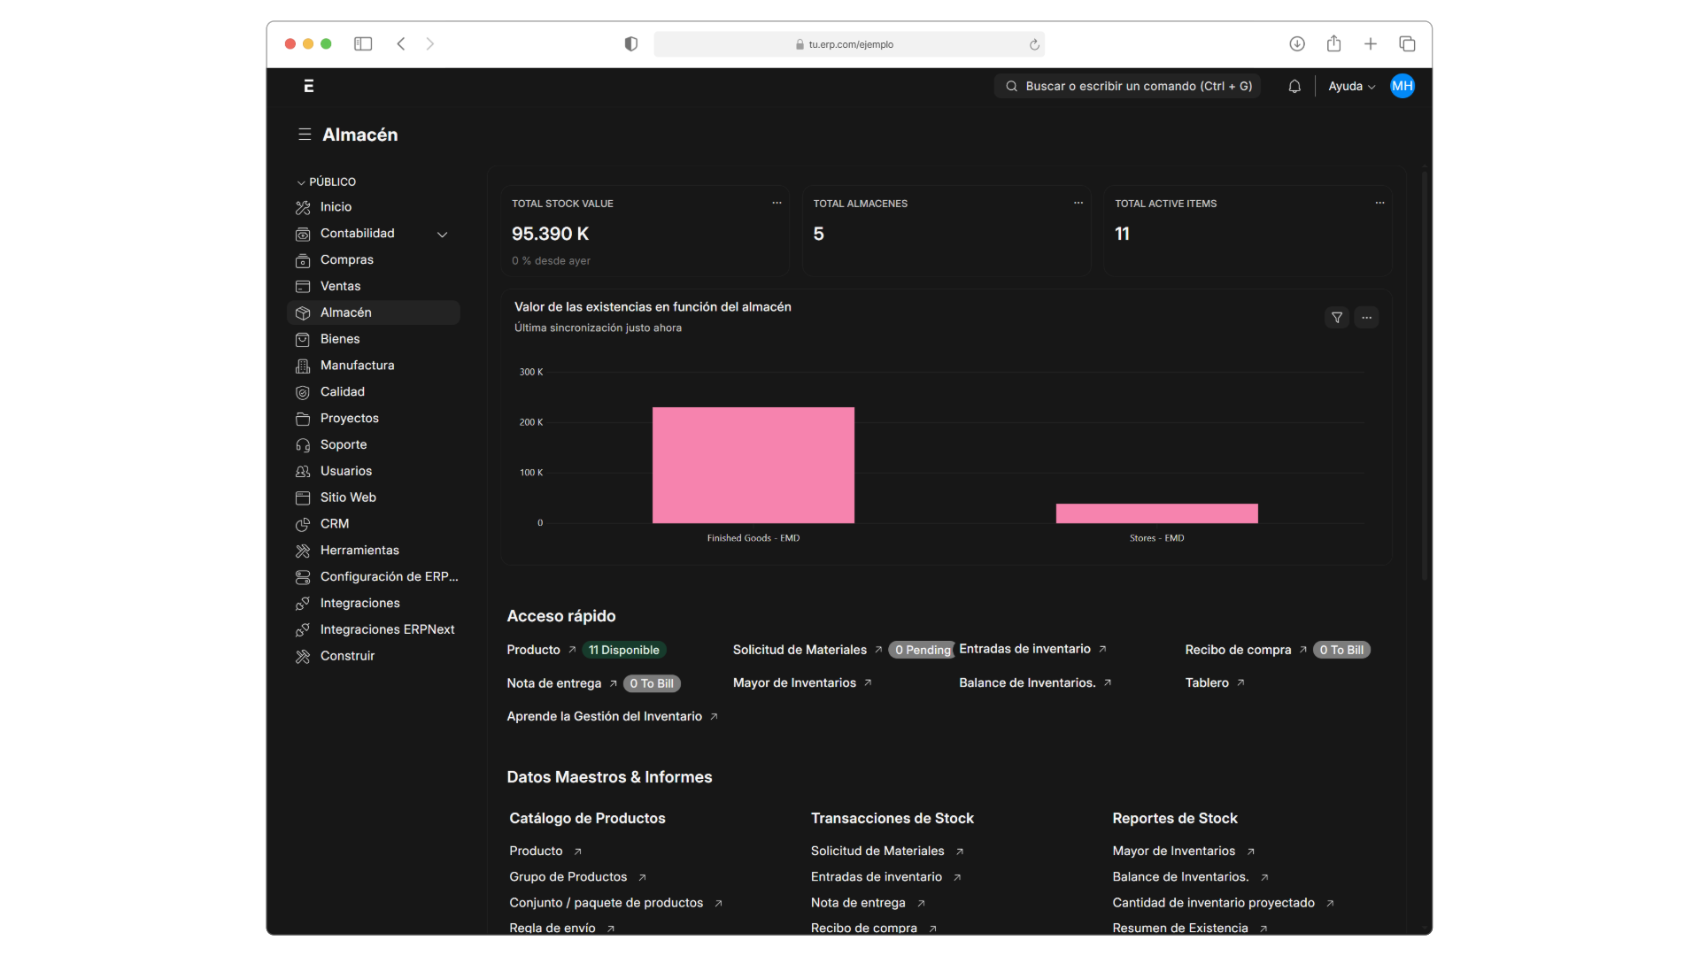The image size is (1700, 956).
Task: Reload the page with the refresh icon
Action: point(1034,44)
